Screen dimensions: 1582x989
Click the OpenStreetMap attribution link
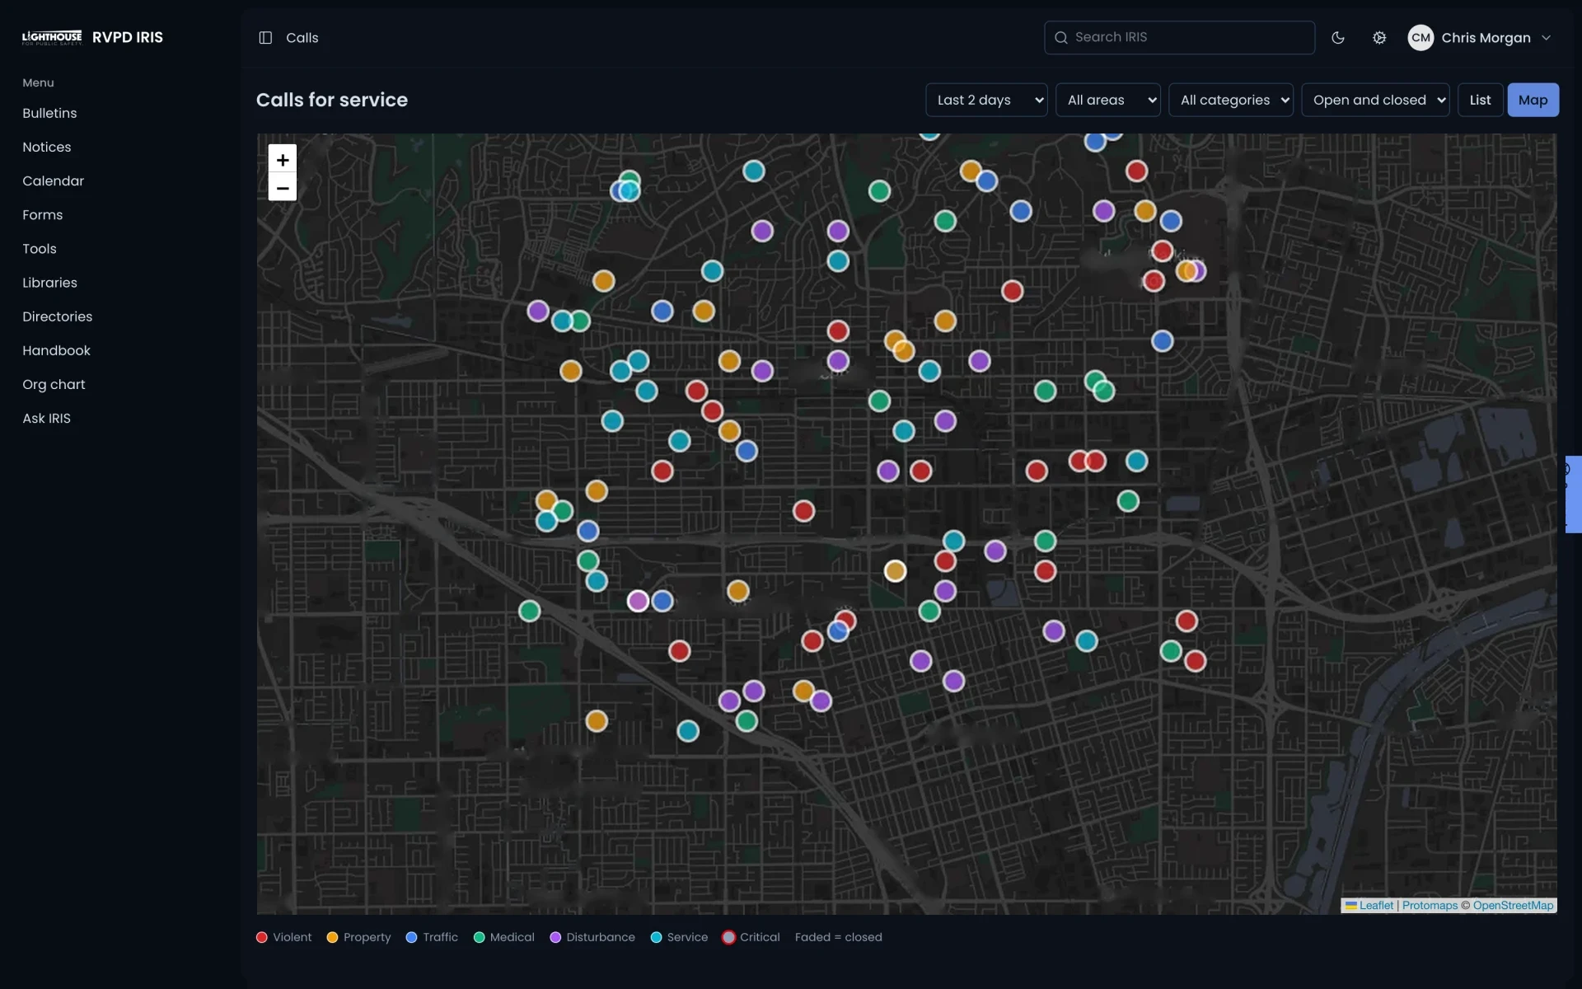point(1513,905)
